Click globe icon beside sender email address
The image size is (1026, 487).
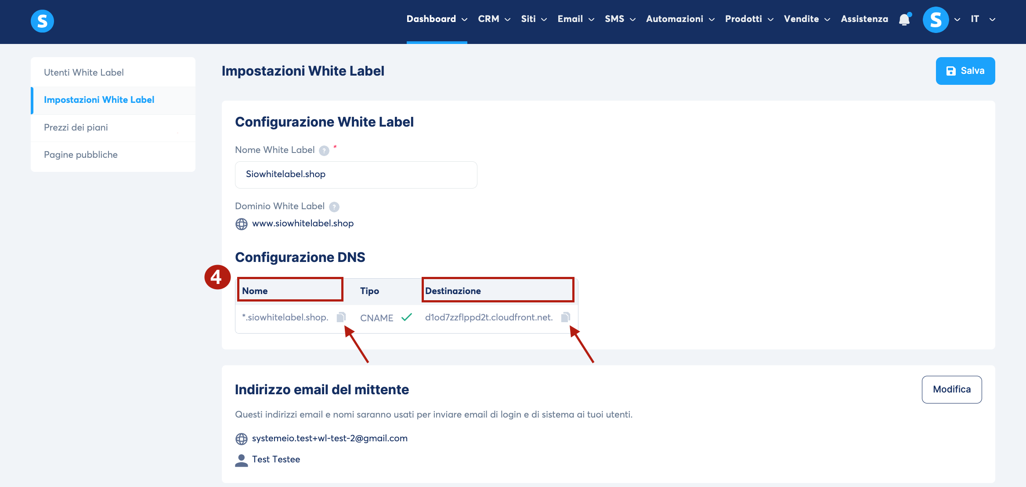pyautogui.click(x=242, y=439)
